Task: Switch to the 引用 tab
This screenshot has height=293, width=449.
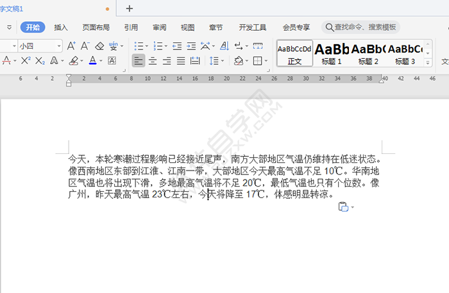Action: point(131,28)
